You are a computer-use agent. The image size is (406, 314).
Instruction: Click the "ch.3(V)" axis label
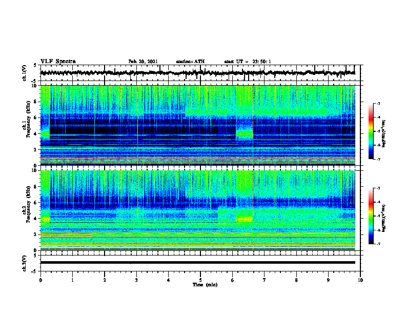pyautogui.click(x=24, y=263)
